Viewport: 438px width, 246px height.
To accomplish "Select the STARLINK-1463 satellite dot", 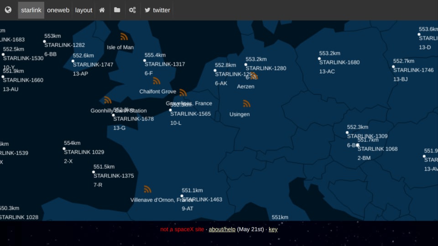I will click(182, 196).
